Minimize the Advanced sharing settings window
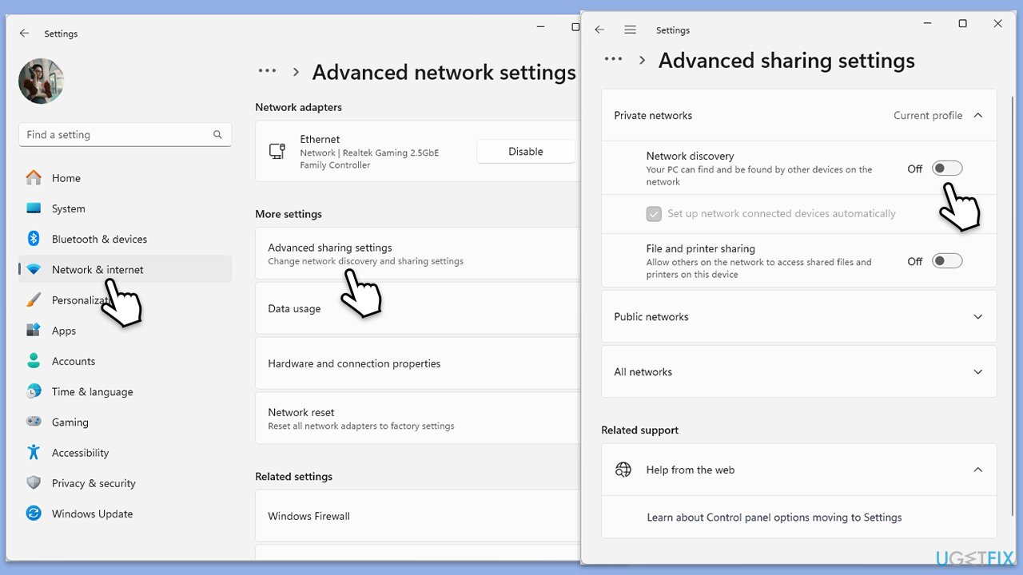 pos(927,24)
